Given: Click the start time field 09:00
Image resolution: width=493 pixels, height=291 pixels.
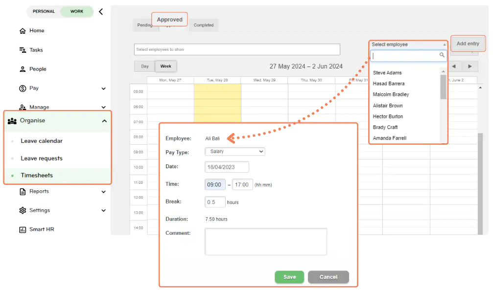Looking at the screenshot, I should pos(215,184).
